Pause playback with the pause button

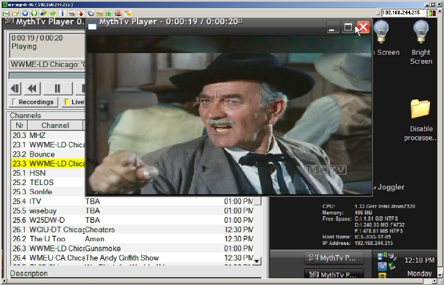click(x=58, y=89)
